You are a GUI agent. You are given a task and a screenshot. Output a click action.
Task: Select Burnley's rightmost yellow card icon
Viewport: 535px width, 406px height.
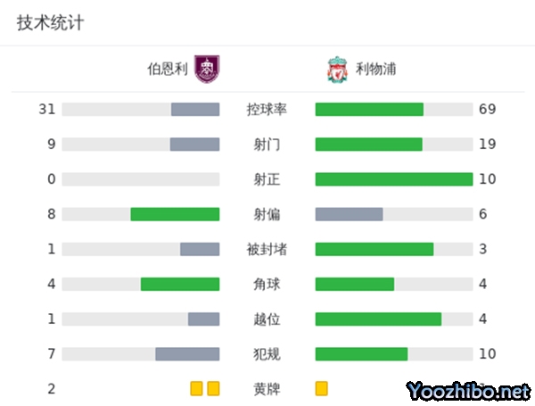click(x=213, y=389)
